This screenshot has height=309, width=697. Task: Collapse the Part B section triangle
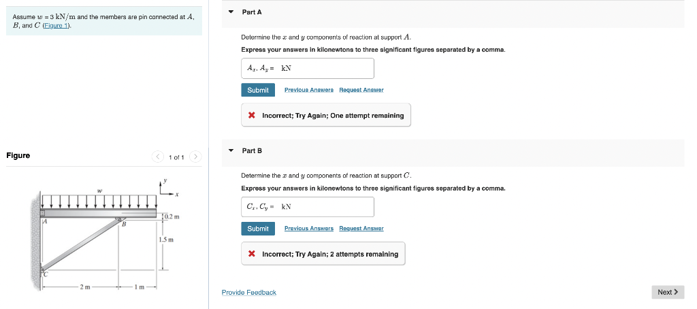[x=231, y=150]
